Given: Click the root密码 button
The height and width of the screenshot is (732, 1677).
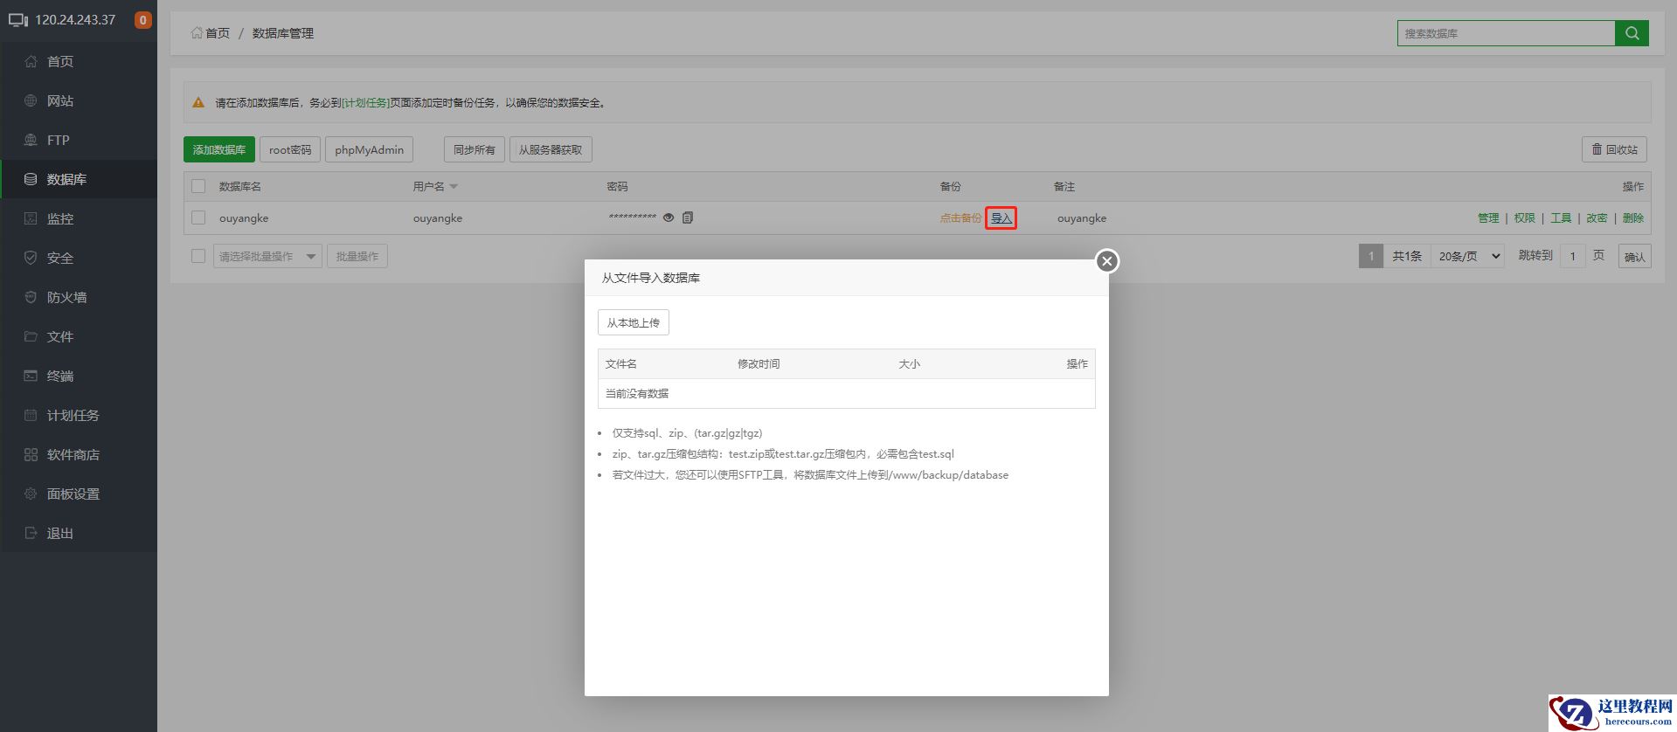Looking at the screenshot, I should click(x=290, y=149).
